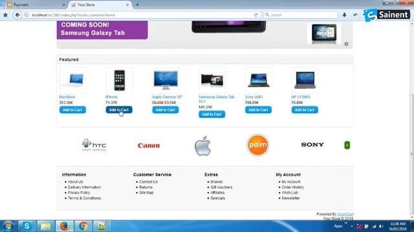Open the My Account footer link
This screenshot has height=232, width=414.
[291, 182]
